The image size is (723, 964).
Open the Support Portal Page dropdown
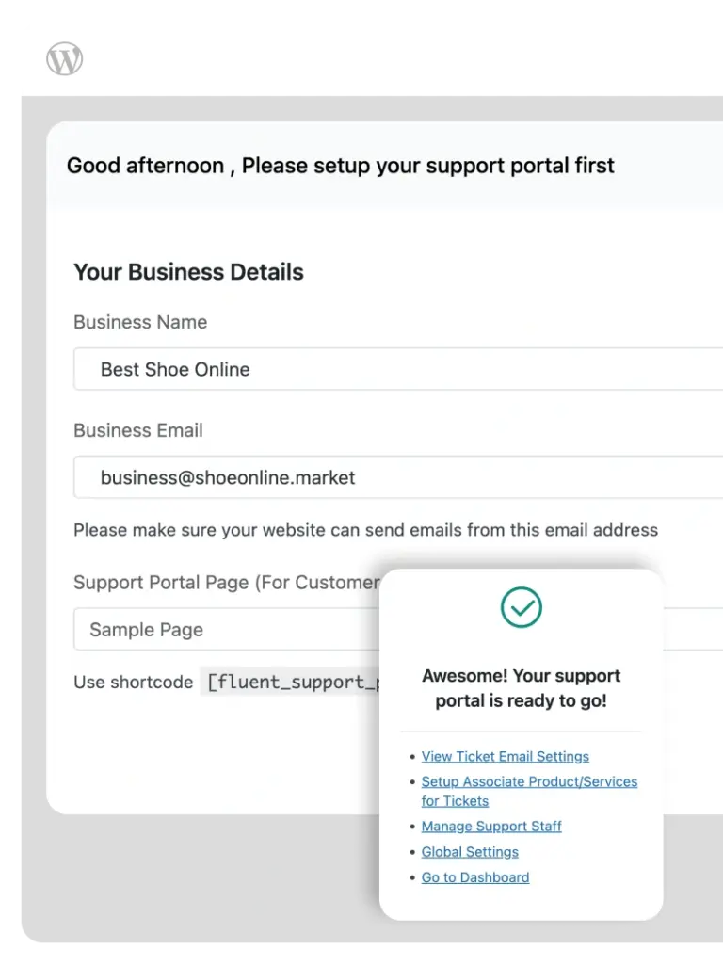pyautogui.click(x=226, y=630)
